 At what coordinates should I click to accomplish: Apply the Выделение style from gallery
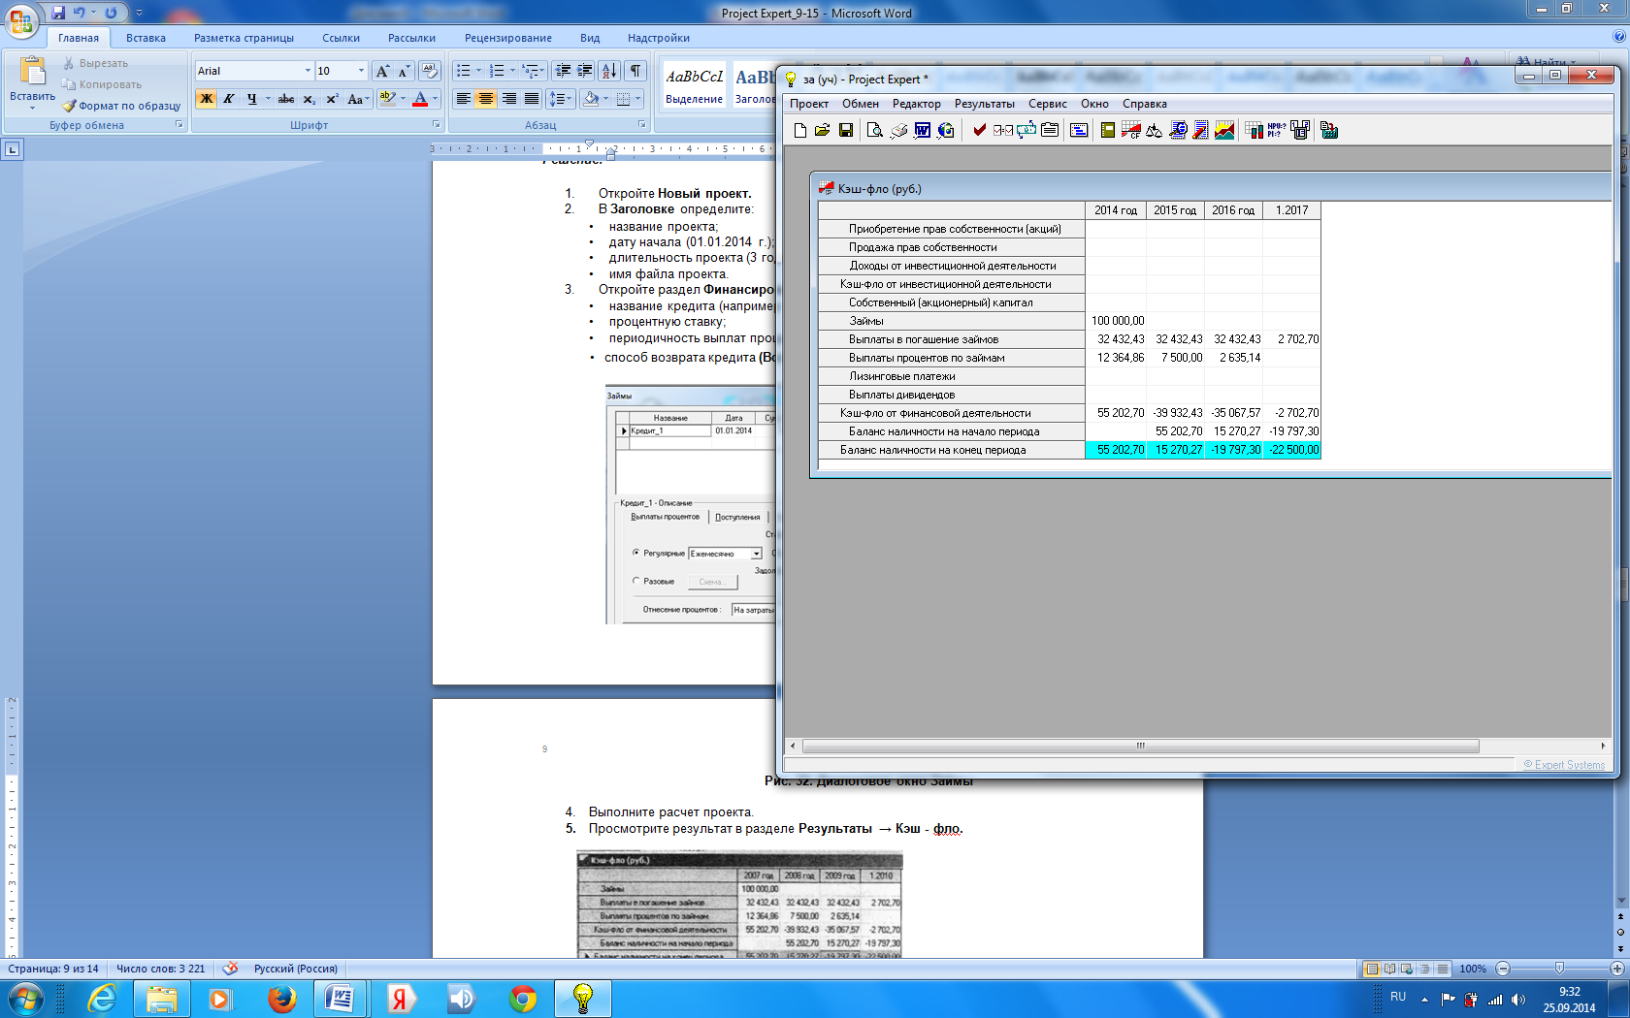coord(694,85)
